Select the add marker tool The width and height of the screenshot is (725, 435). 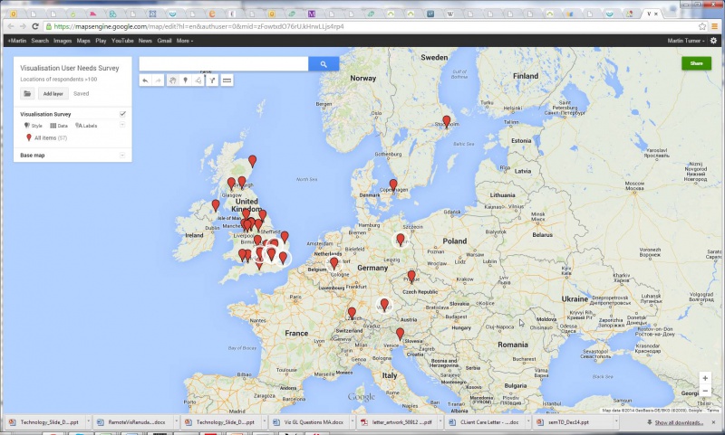pos(186,80)
